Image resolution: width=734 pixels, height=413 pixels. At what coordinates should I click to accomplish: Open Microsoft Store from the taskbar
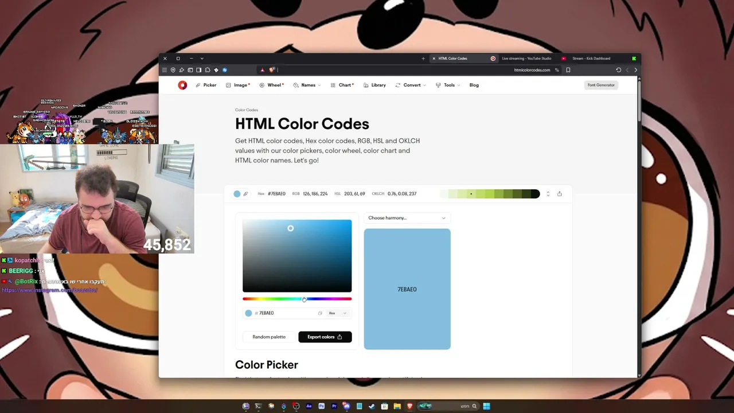[384, 406]
